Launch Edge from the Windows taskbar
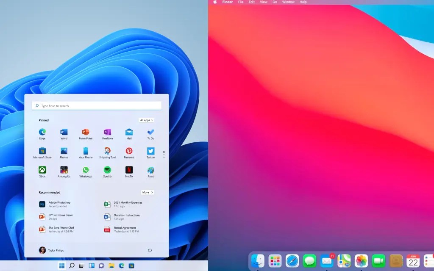The image size is (434, 271). 122,266
